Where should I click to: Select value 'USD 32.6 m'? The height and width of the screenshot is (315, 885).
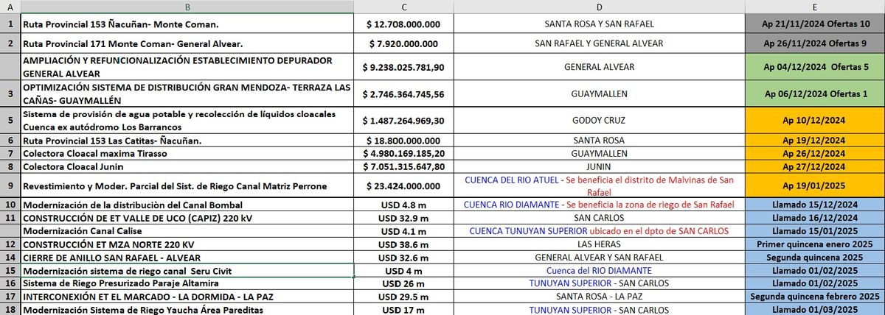point(403,258)
